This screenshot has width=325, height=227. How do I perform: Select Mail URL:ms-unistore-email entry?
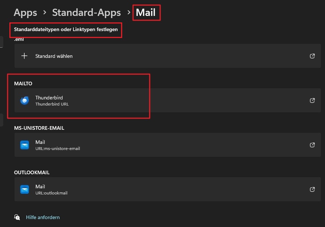[167, 145]
